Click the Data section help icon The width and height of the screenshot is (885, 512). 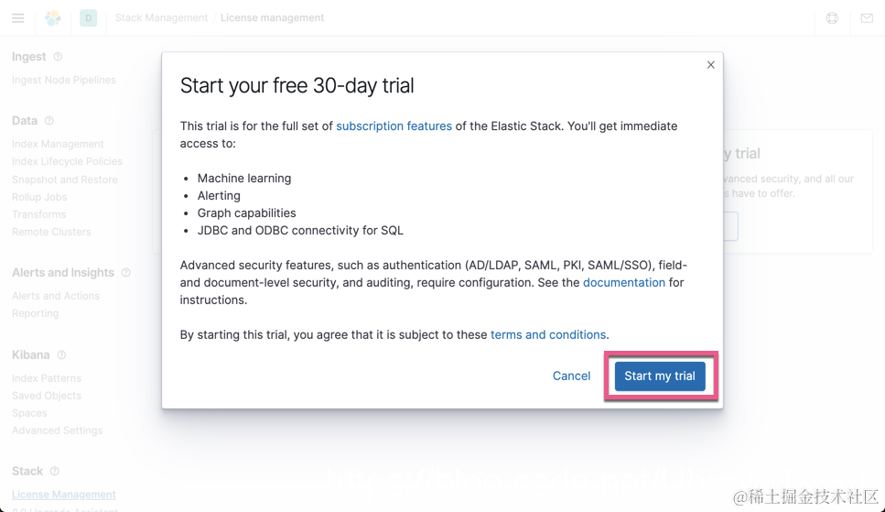coord(49,121)
